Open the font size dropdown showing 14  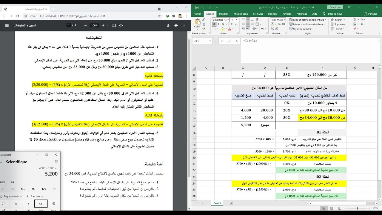pos(236,20)
